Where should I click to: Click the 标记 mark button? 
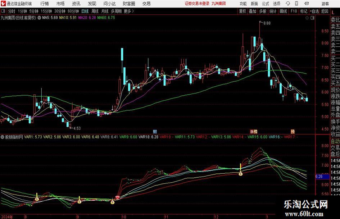tap(304, 11)
